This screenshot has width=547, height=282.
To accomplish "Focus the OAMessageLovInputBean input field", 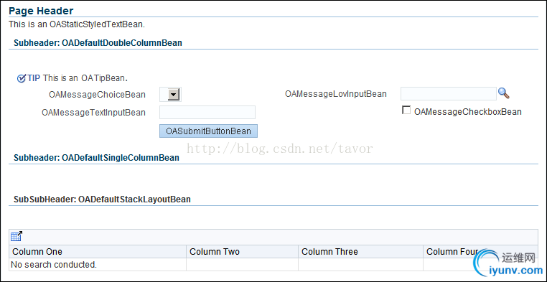I will (x=448, y=93).
